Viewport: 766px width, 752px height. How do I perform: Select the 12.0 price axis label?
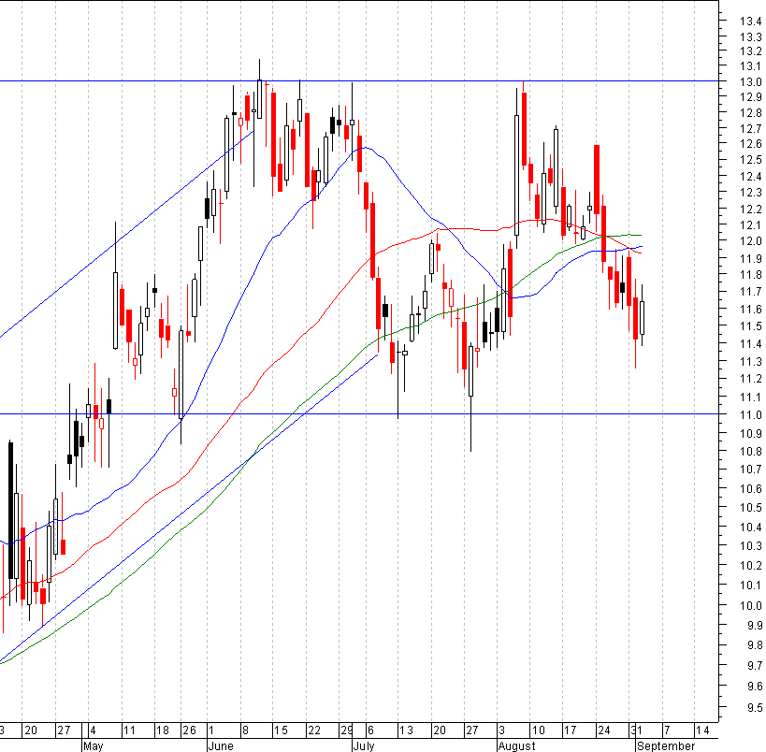750,241
